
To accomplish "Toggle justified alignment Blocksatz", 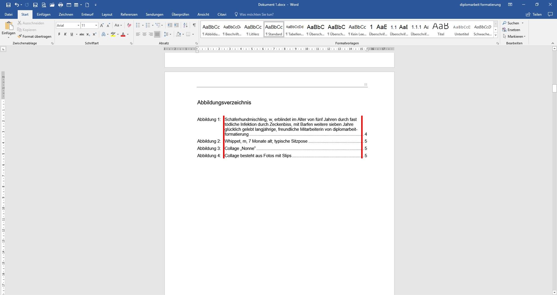I will pyautogui.click(x=157, y=34).
